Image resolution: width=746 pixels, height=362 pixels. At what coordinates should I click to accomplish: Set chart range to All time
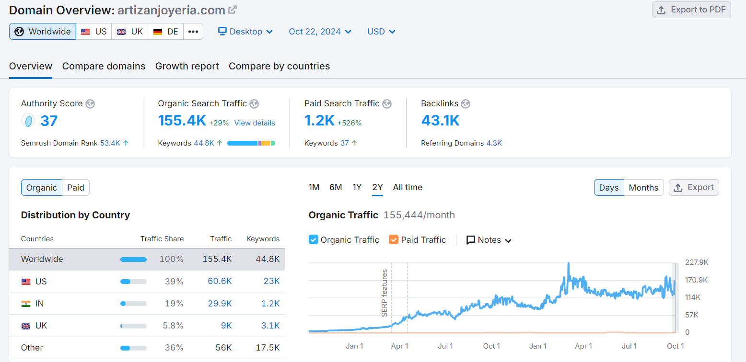[408, 187]
